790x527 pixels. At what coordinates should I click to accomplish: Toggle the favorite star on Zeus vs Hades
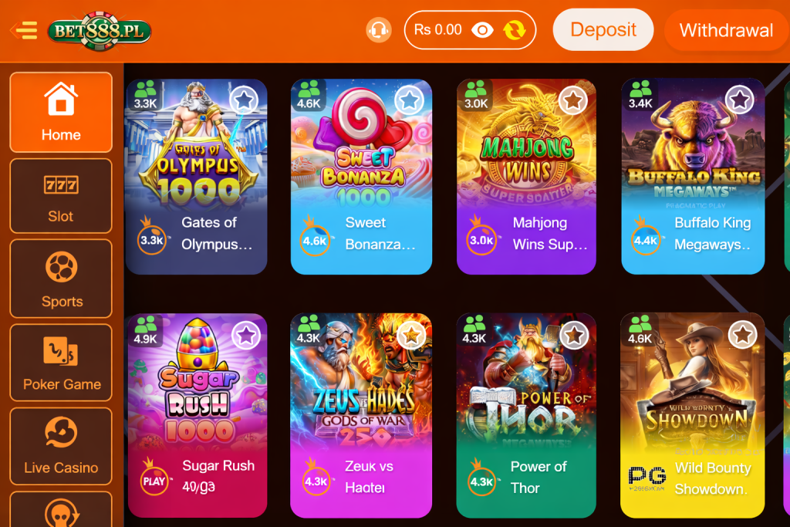411,335
